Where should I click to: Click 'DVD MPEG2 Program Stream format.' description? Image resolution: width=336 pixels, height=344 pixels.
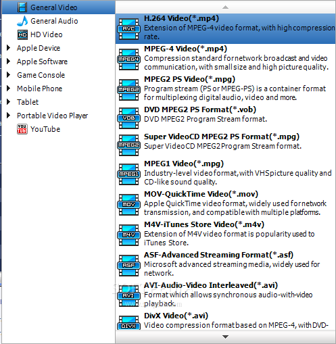pos(206,119)
